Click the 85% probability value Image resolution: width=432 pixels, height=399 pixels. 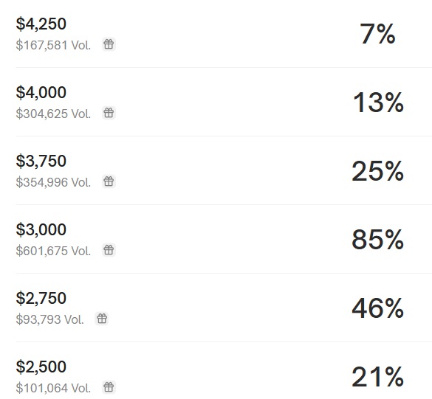coord(378,240)
